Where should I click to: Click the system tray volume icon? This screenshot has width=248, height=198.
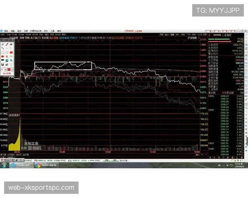(227, 165)
